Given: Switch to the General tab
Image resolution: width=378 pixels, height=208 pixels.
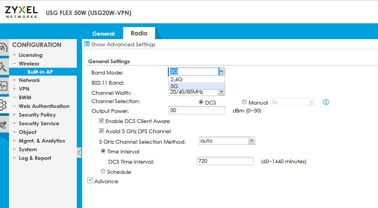Looking at the screenshot, I should (x=103, y=33).
